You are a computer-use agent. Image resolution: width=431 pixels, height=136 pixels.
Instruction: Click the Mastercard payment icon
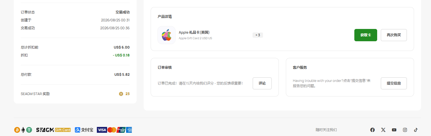pos(111,130)
